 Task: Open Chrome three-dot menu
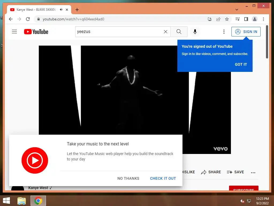tap(263, 19)
